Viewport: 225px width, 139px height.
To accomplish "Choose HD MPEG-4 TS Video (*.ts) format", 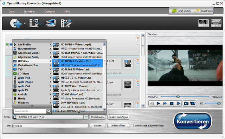I will 77,63.
